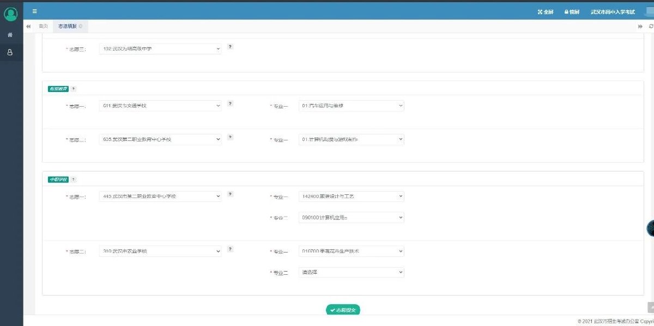Viewport: 654px width, 326px height.
Task: Open the 605 武汉第二职业教育中心学校 dropdown
Action: click(x=160, y=139)
